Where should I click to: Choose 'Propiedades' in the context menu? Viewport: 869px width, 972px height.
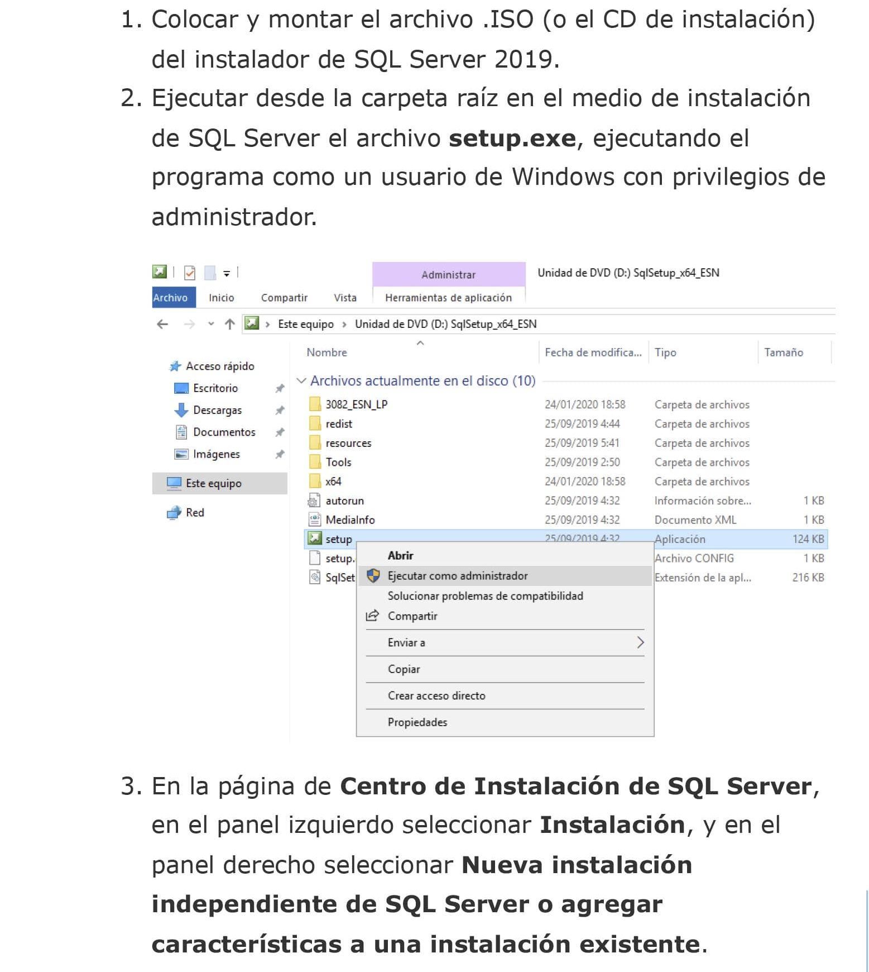[417, 722]
